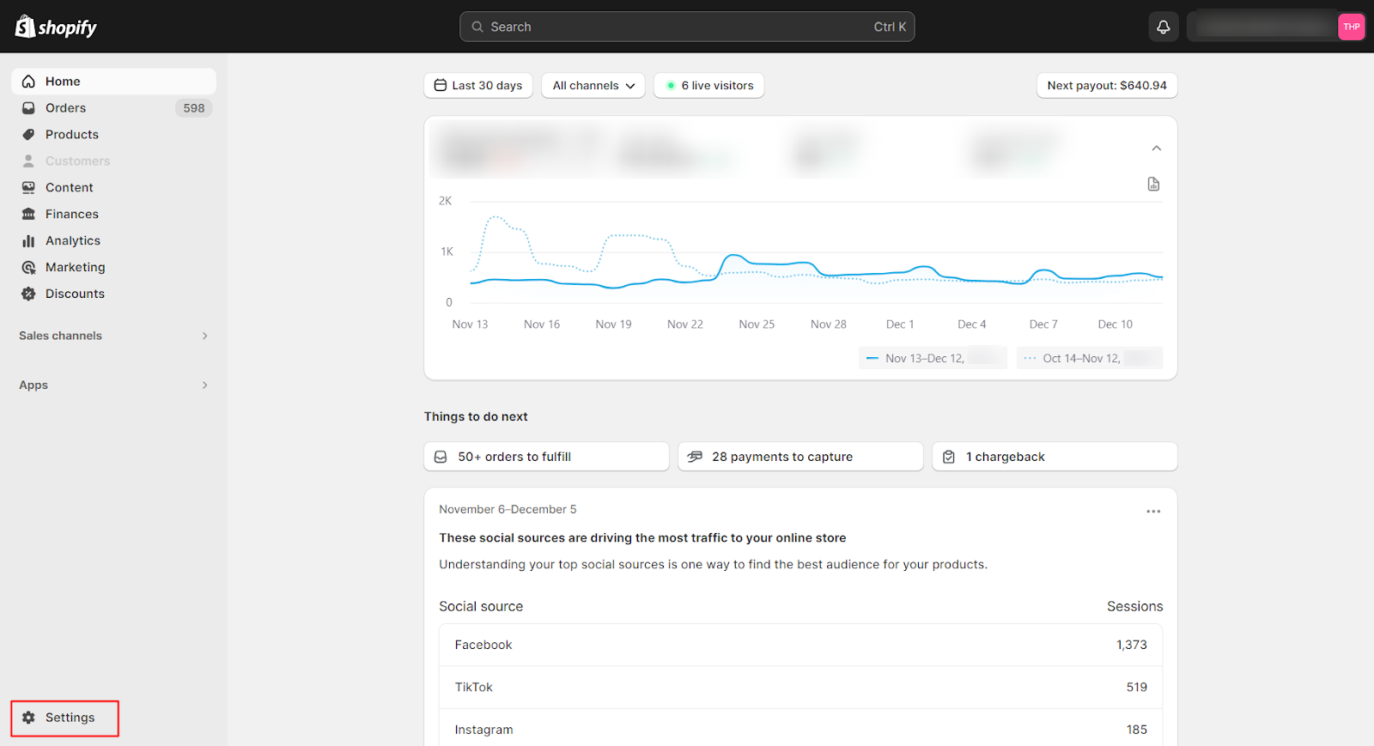1374x746 pixels.
Task: Click the TikTok social source row
Action: pos(800,688)
